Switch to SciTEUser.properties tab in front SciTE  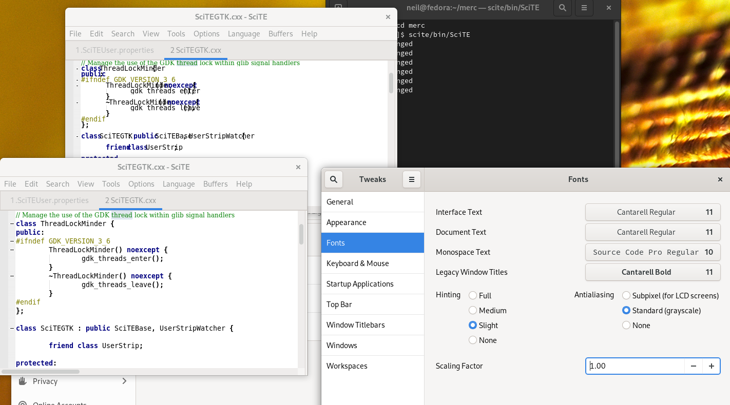click(50, 200)
